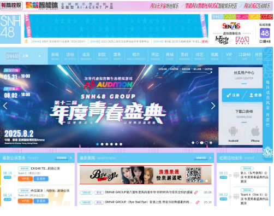The height and width of the screenshot is (216, 274).
Task: Click blue button under 06.14 show
Action: point(41,201)
